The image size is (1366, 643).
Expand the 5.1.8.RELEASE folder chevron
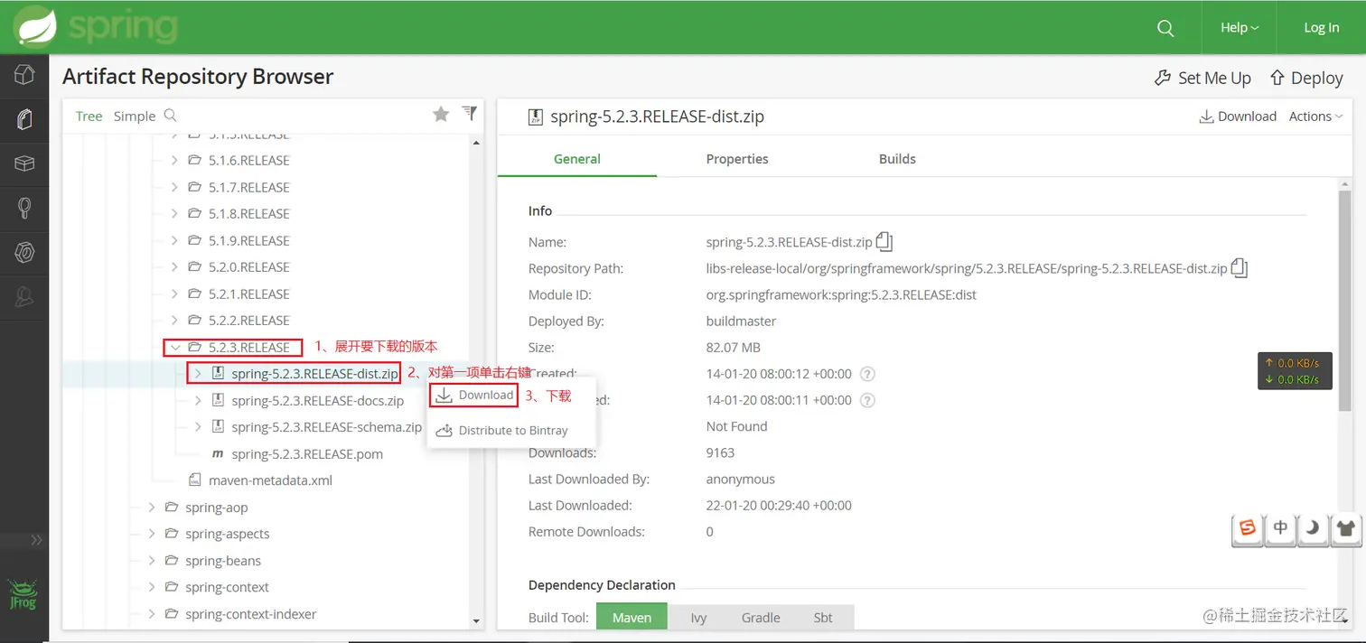tap(174, 214)
